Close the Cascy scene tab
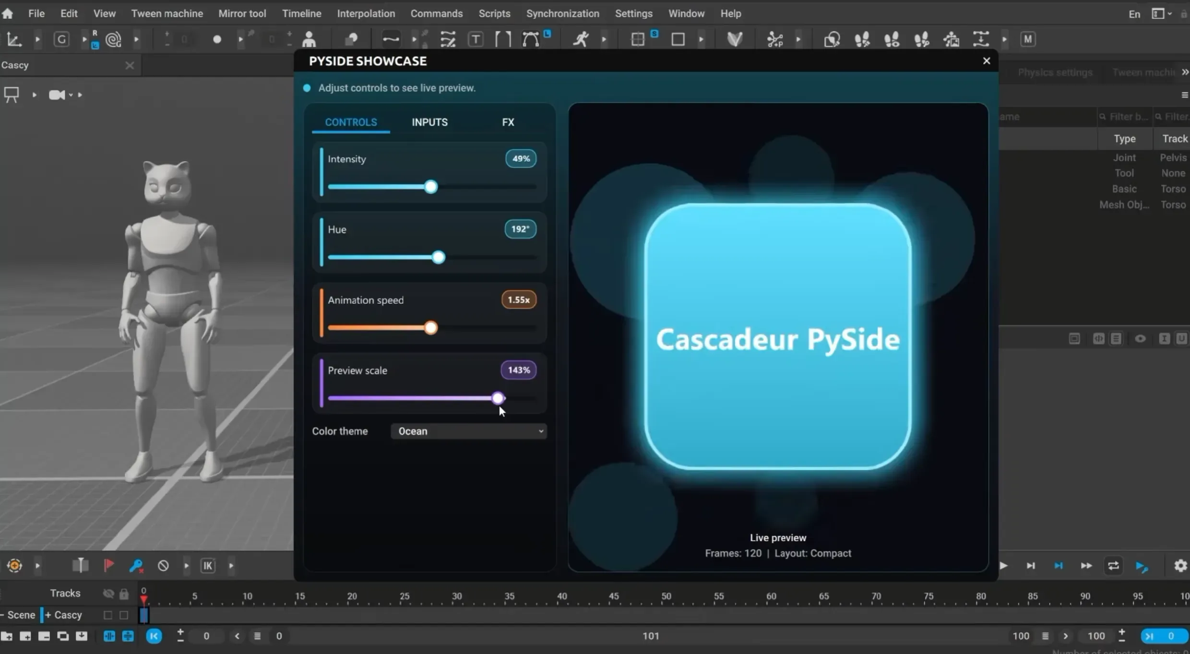Image resolution: width=1190 pixels, height=654 pixels. (130, 65)
